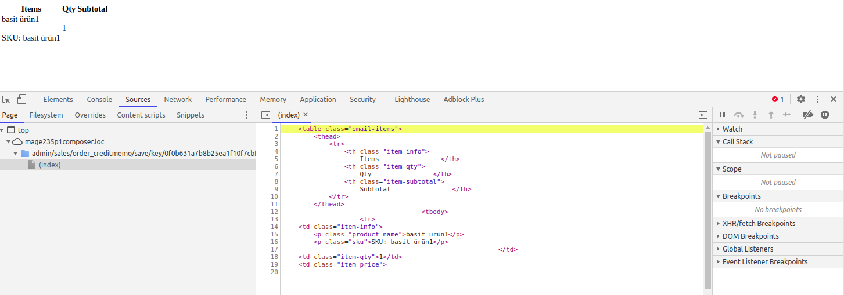Click the step into function icon
Screen dimensions: 844x295
[x=755, y=115]
